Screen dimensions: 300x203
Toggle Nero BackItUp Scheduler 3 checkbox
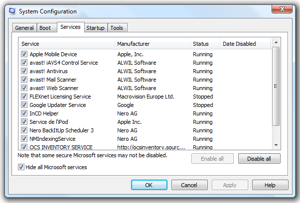(x=24, y=130)
